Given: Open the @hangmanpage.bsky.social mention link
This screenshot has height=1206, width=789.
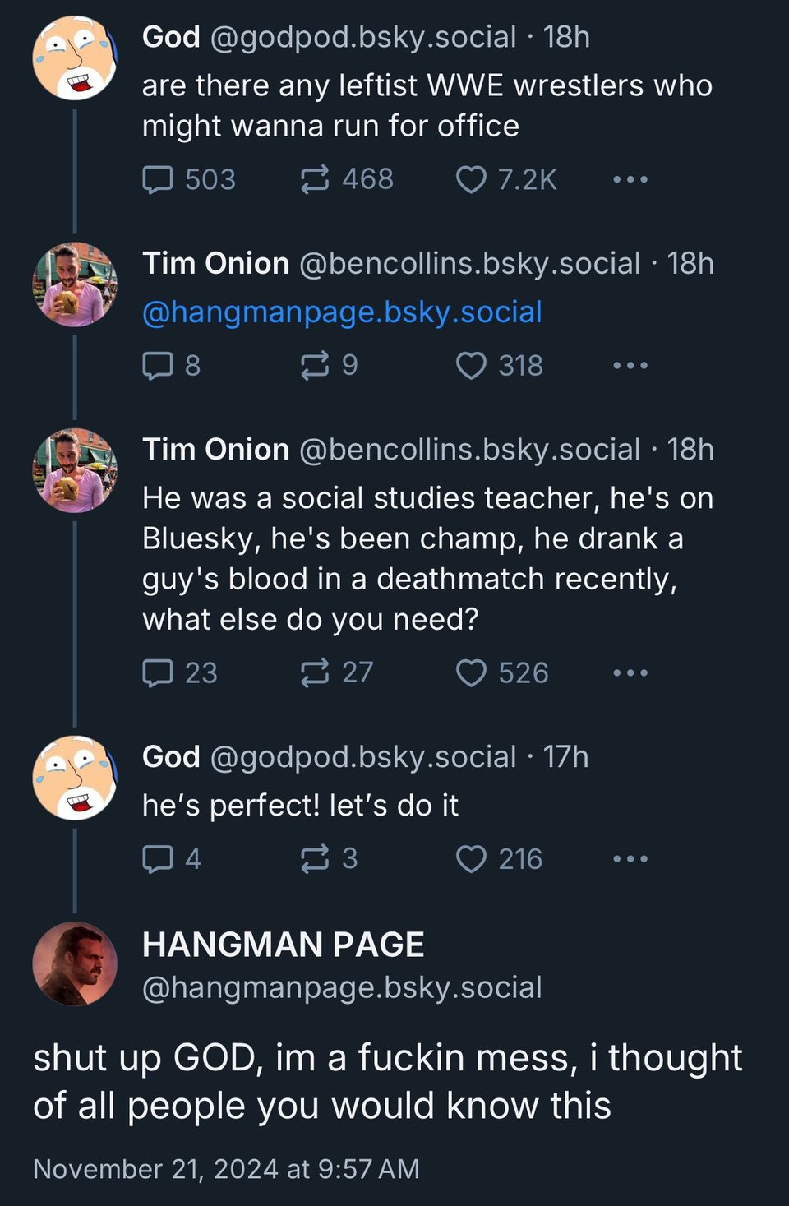Looking at the screenshot, I should click(342, 312).
